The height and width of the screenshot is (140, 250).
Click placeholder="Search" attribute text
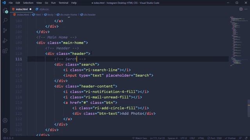[129, 75]
